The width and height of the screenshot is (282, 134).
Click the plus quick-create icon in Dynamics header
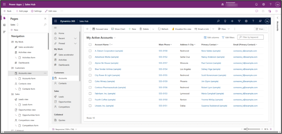point(232,21)
